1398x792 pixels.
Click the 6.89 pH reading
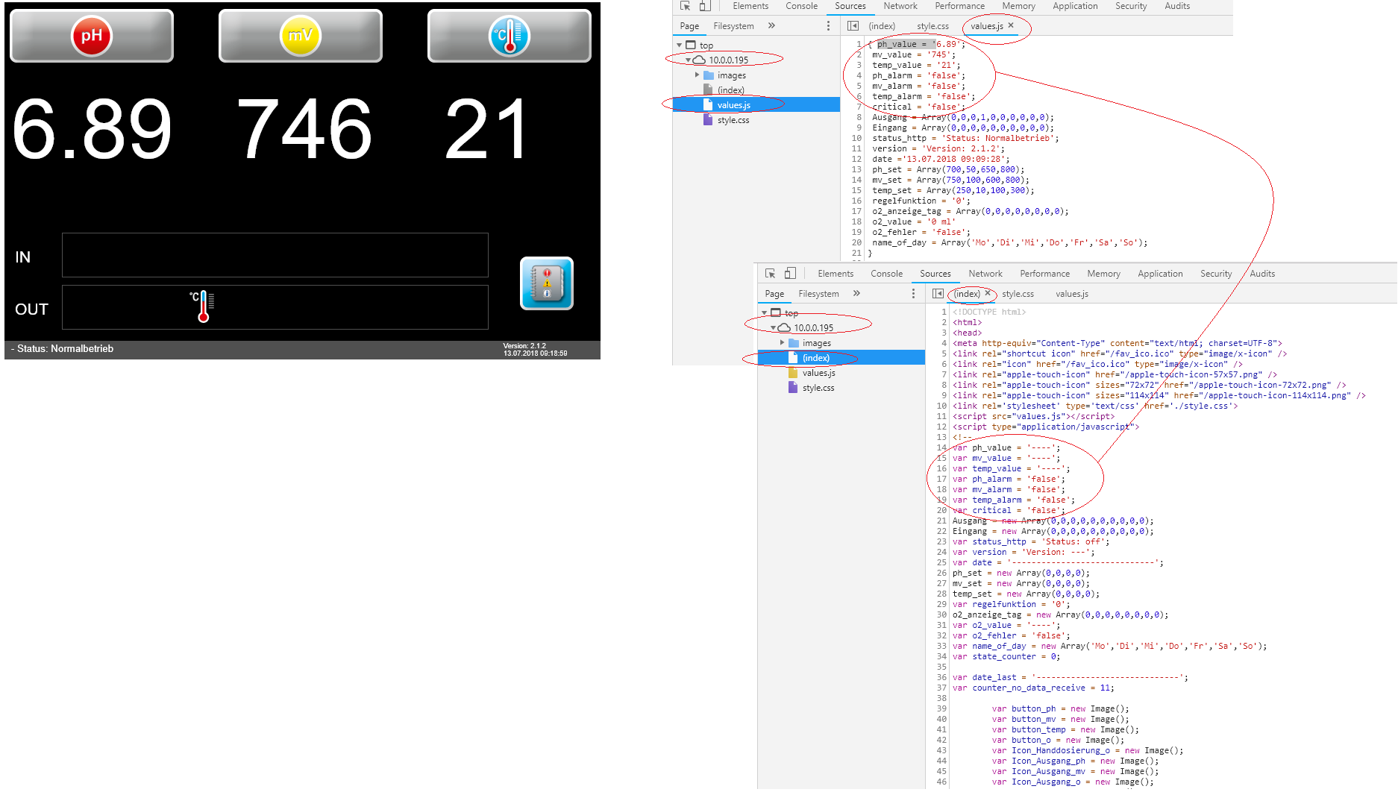(93, 130)
